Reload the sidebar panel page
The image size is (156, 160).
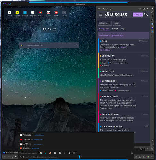tap(107, 9)
